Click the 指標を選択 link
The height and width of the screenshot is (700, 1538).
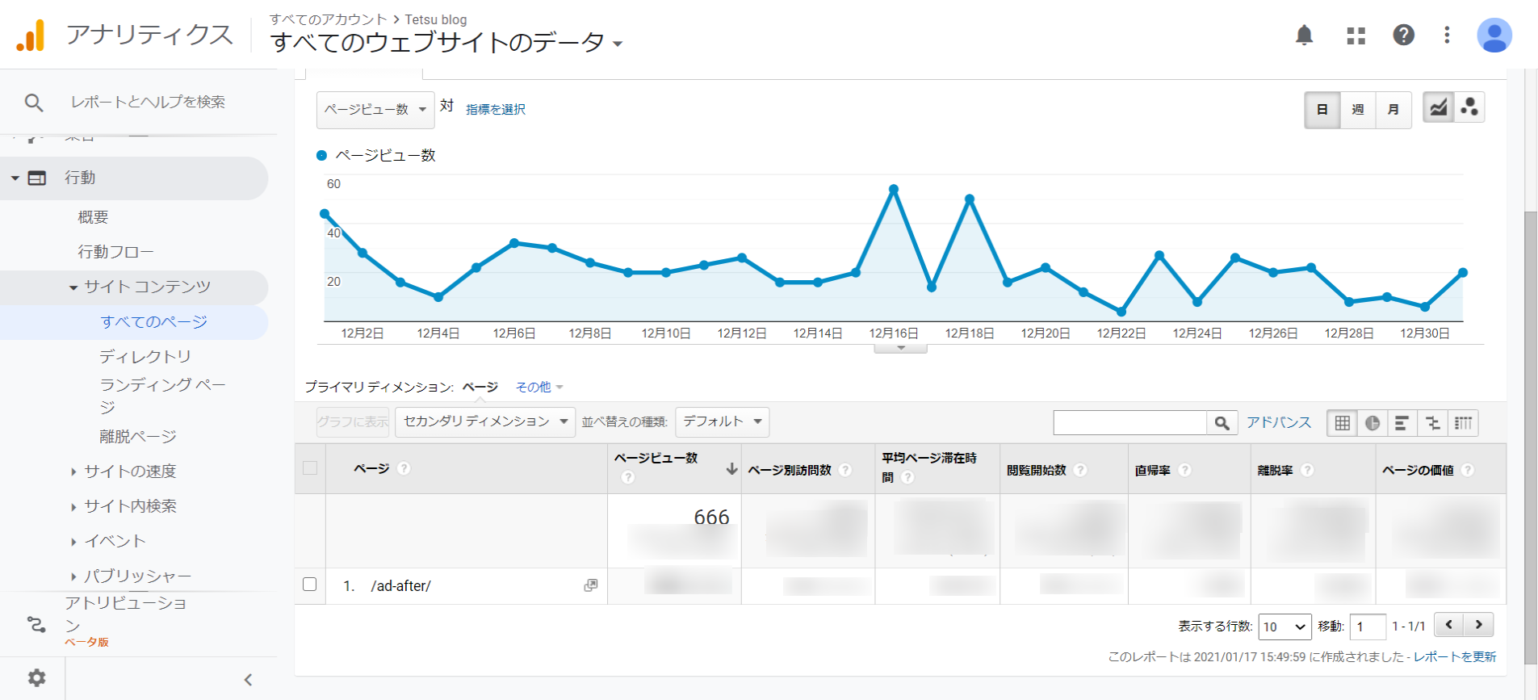click(496, 110)
